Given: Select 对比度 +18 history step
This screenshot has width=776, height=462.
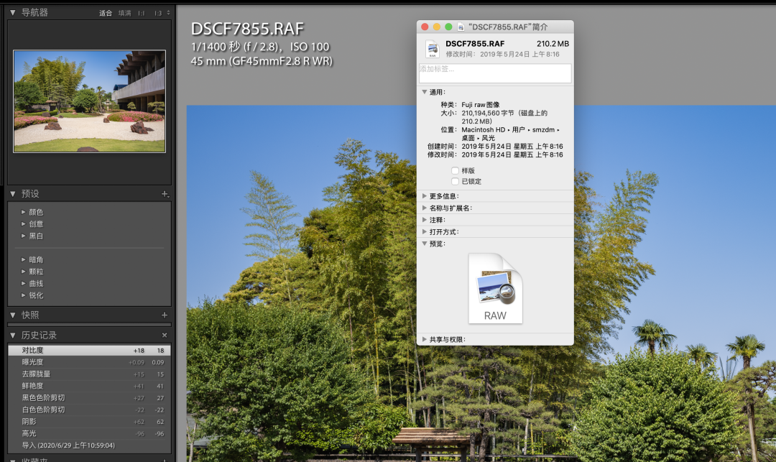Looking at the screenshot, I should [x=90, y=350].
